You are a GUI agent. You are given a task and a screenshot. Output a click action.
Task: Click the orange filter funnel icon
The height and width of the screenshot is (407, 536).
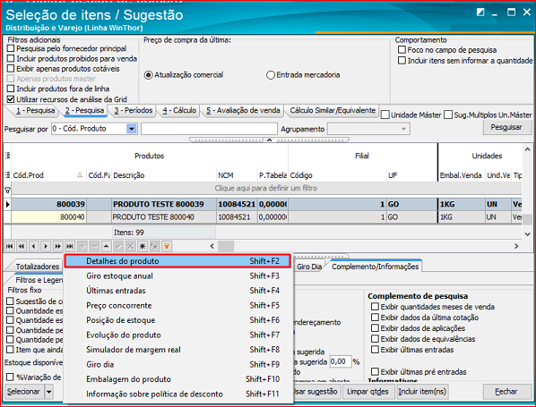pos(167,246)
